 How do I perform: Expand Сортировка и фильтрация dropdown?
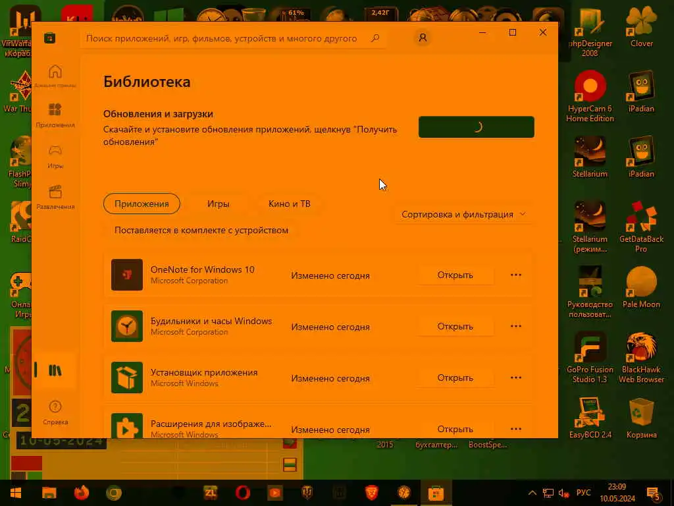(463, 214)
